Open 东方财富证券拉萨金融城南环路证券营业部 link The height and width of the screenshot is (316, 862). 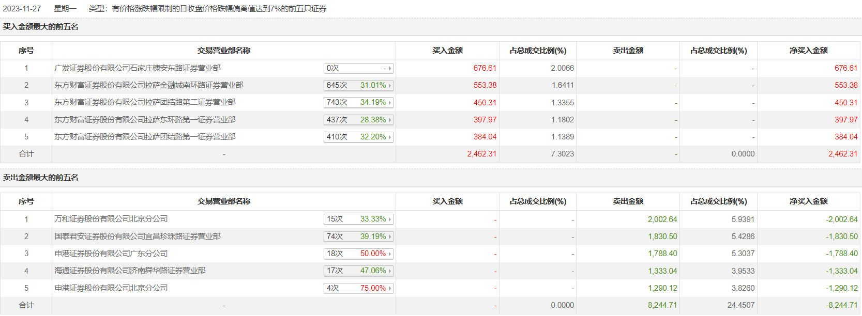tap(149, 85)
